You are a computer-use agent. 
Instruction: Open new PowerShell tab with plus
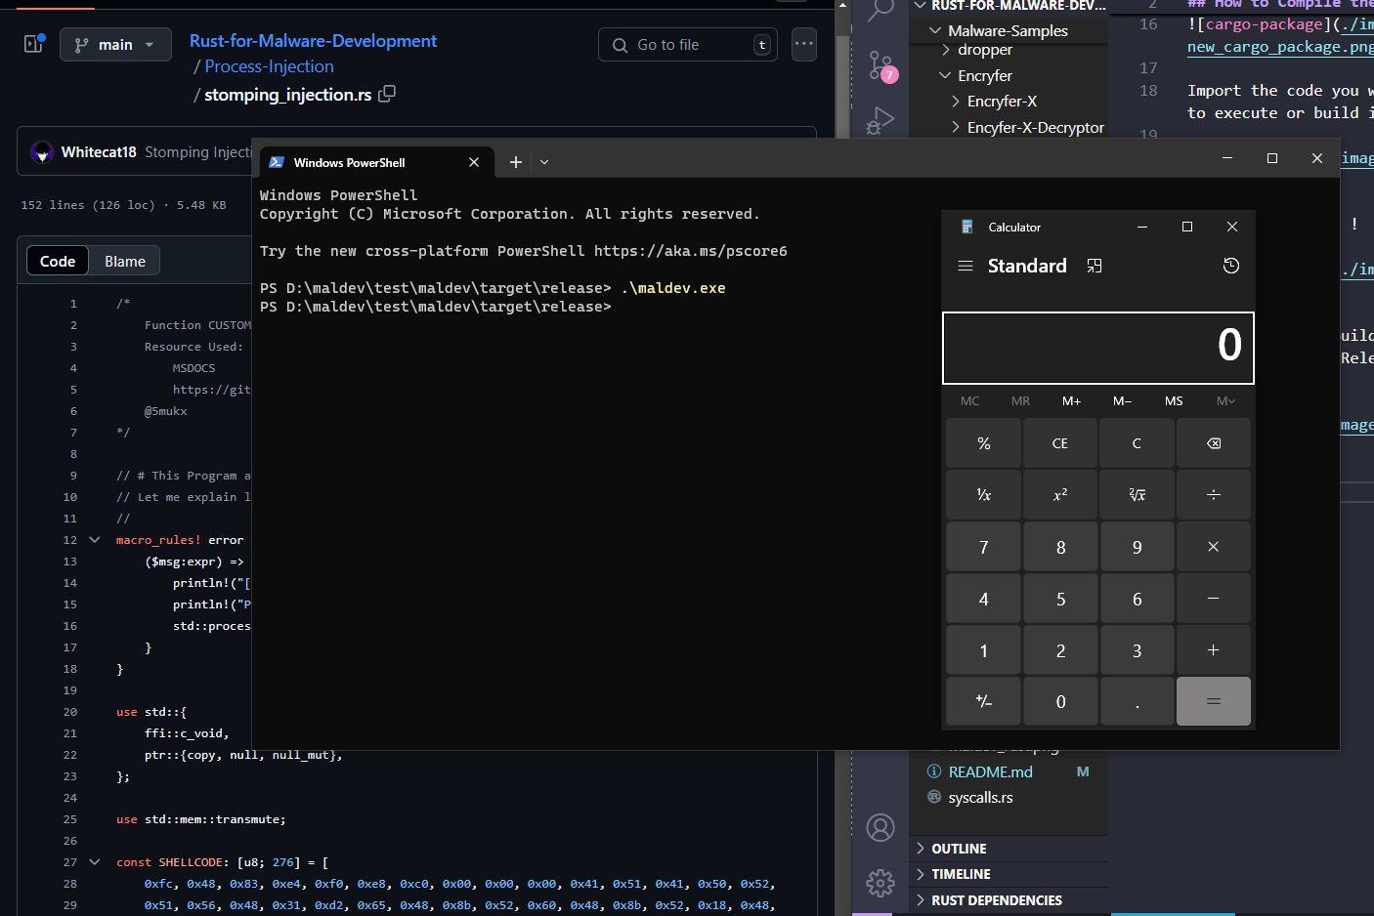click(516, 162)
